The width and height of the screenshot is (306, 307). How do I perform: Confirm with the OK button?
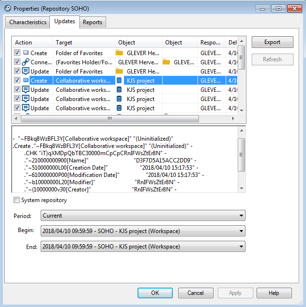click(x=155, y=293)
